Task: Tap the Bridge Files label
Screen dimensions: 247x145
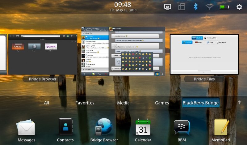Action: coord(204,79)
